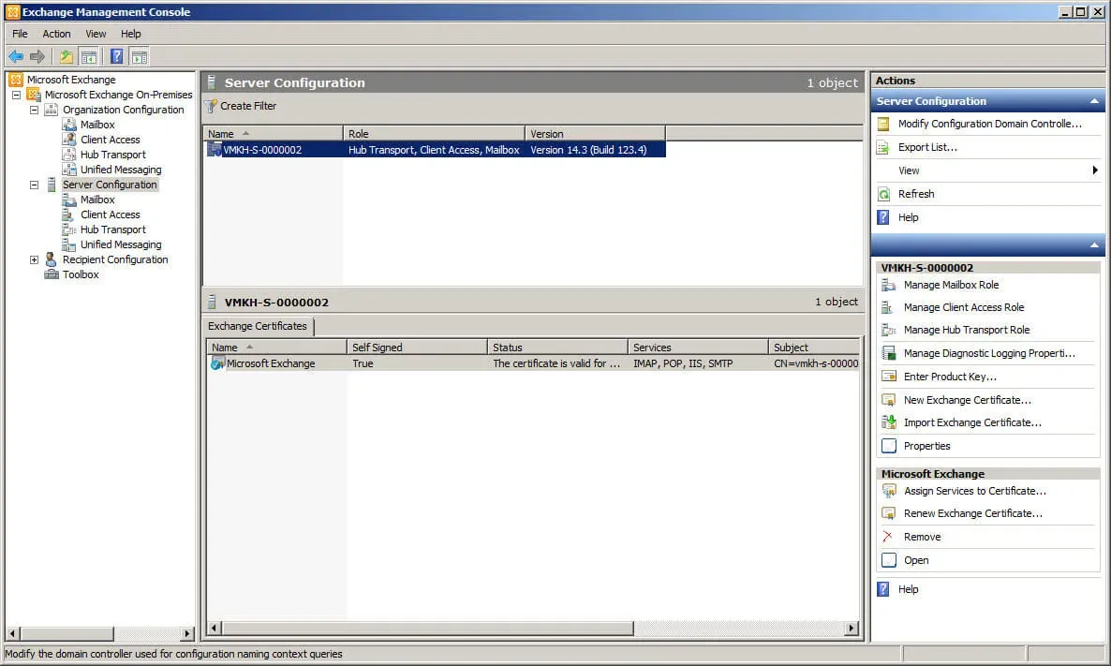Click the New Exchange Certificate icon
The height and width of the screenshot is (666, 1111).
(x=888, y=400)
